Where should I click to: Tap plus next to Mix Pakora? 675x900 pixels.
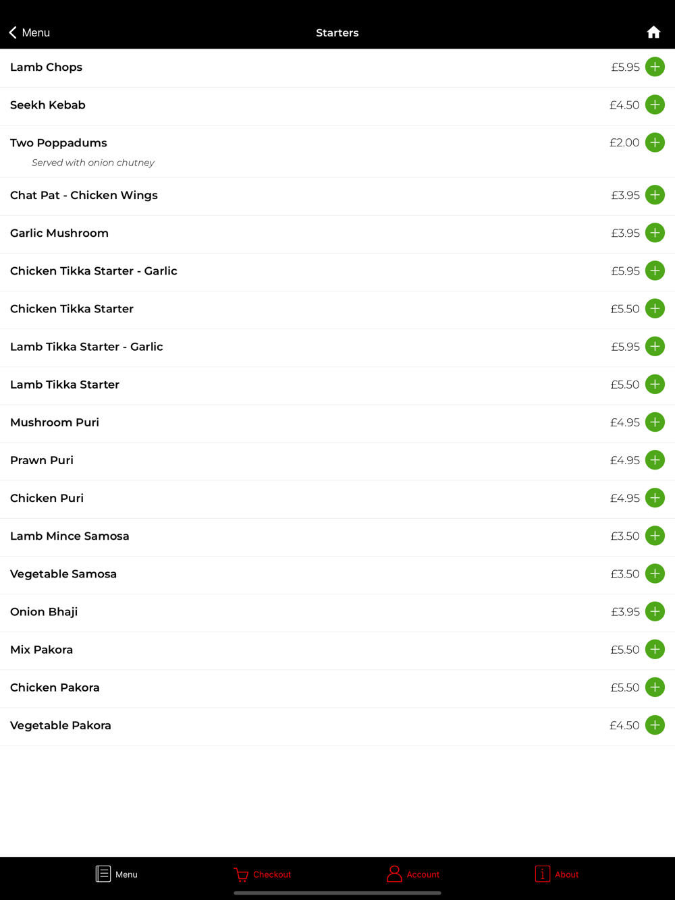(x=655, y=650)
